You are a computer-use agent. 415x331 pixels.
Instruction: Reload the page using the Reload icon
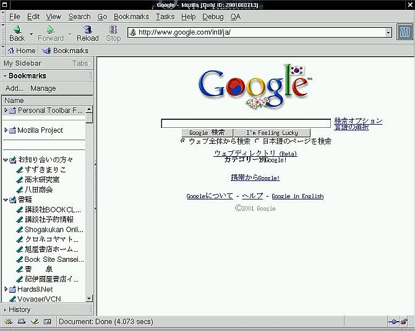click(x=87, y=29)
